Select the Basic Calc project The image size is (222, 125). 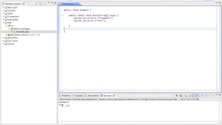[x=12, y=8]
